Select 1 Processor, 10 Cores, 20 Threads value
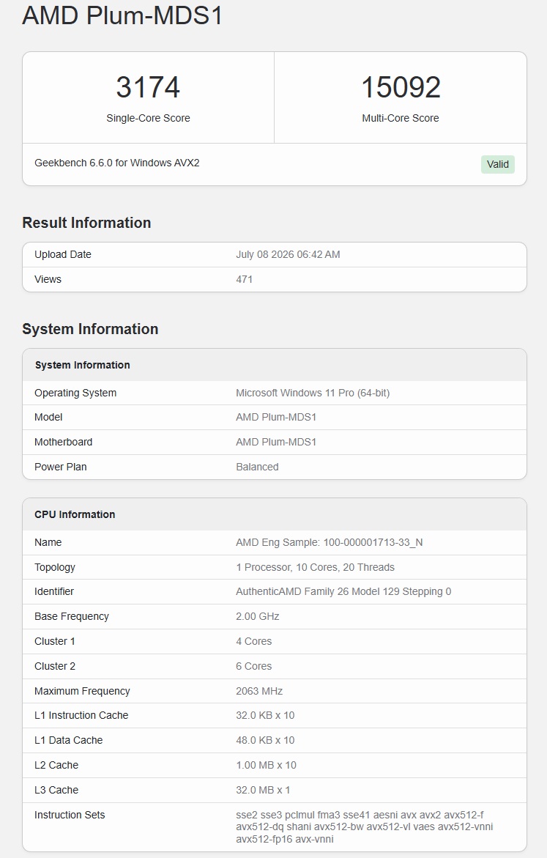The width and height of the screenshot is (547, 858). click(x=315, y=567)
